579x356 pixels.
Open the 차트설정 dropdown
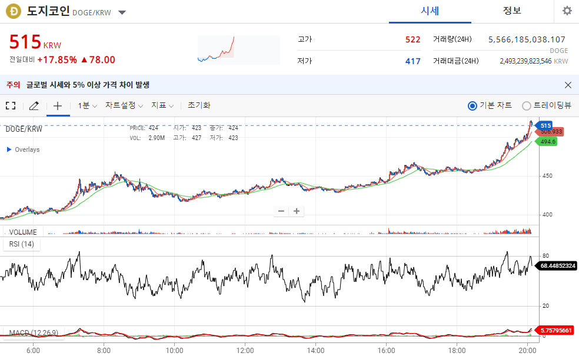click(x=124, y=105)
